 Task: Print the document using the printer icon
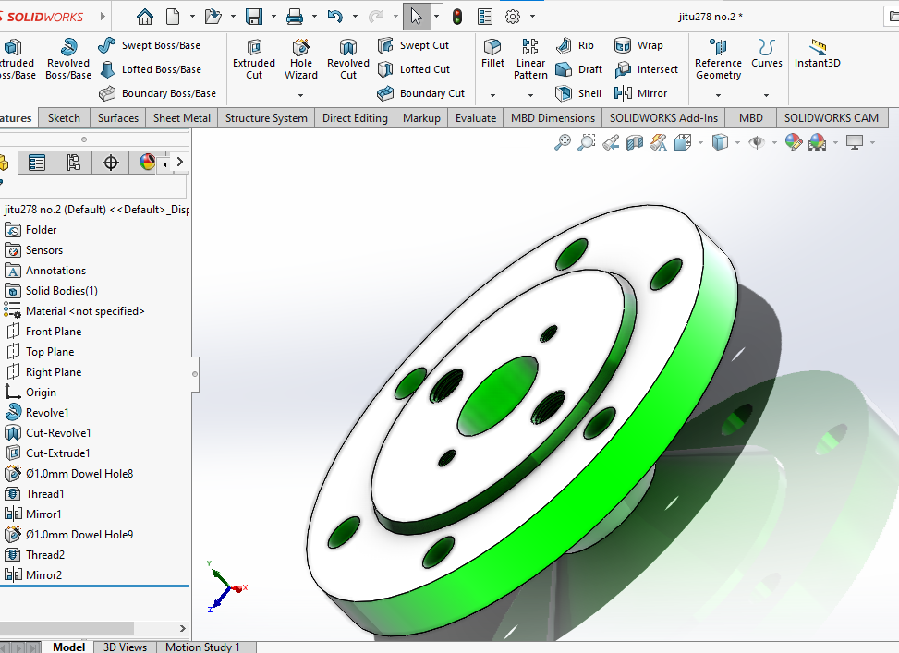point(295,17)
